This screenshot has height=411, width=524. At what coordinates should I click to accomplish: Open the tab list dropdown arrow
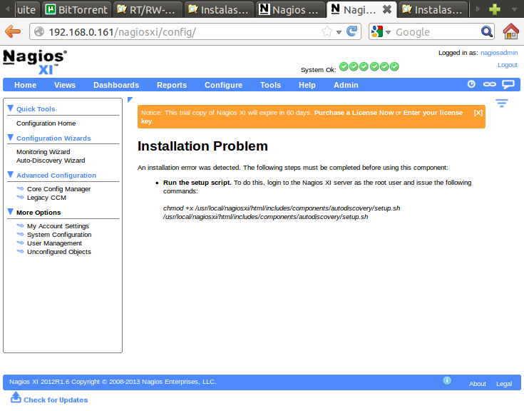pos(514,10)
